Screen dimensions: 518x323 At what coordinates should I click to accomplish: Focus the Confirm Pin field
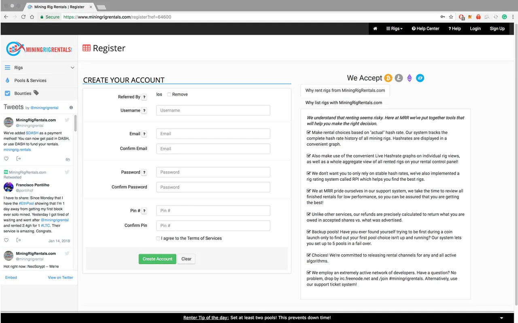pyautogui.click(x=213, y=225)
